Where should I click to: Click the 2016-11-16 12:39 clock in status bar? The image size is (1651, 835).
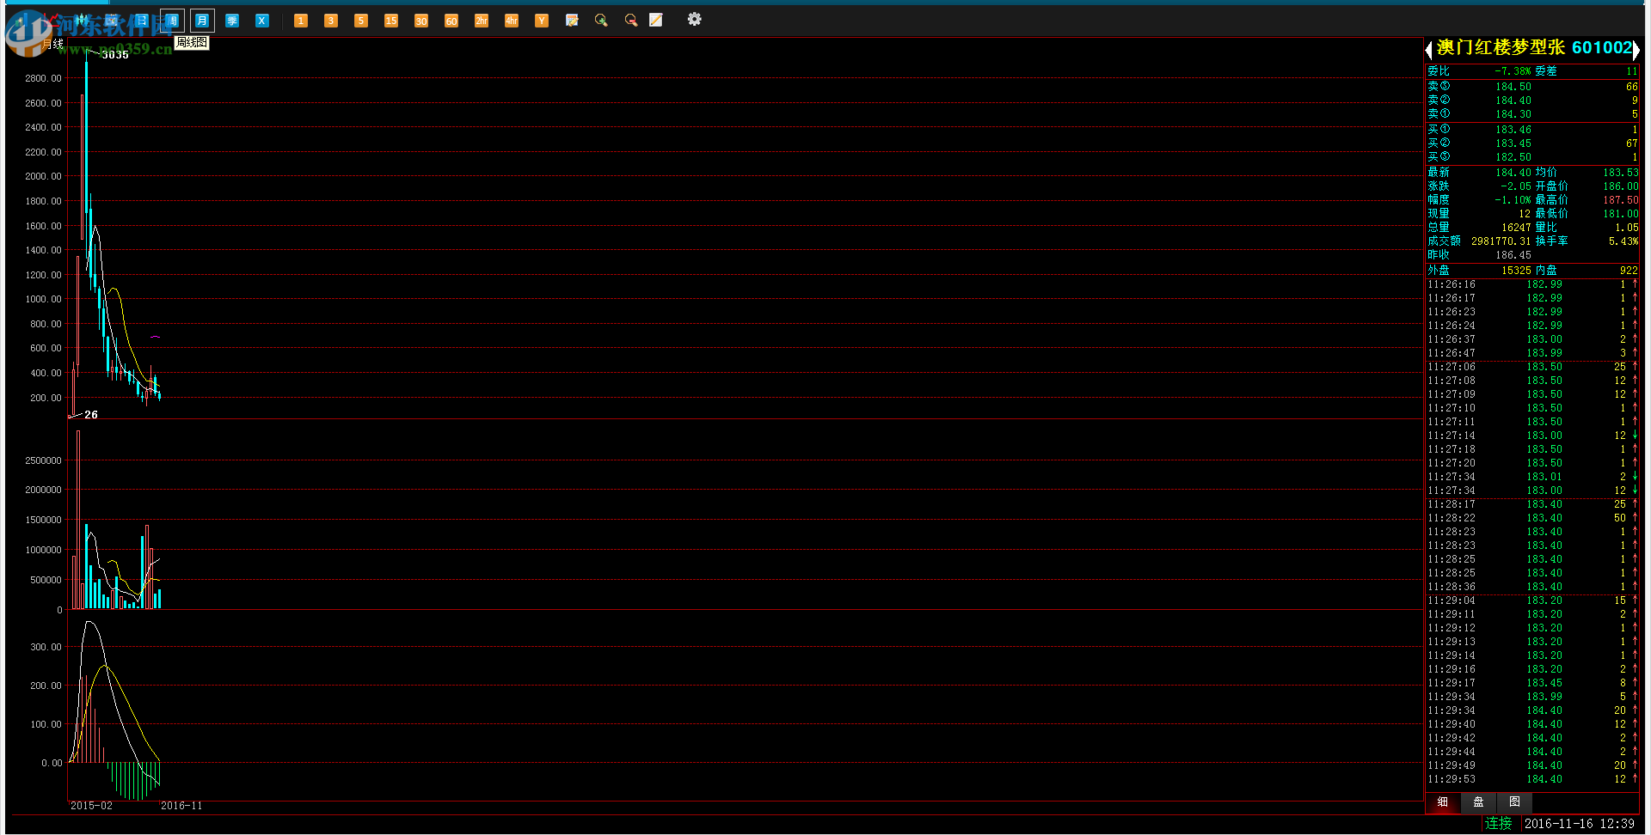pyautogui.click(x=1580, y=824)
